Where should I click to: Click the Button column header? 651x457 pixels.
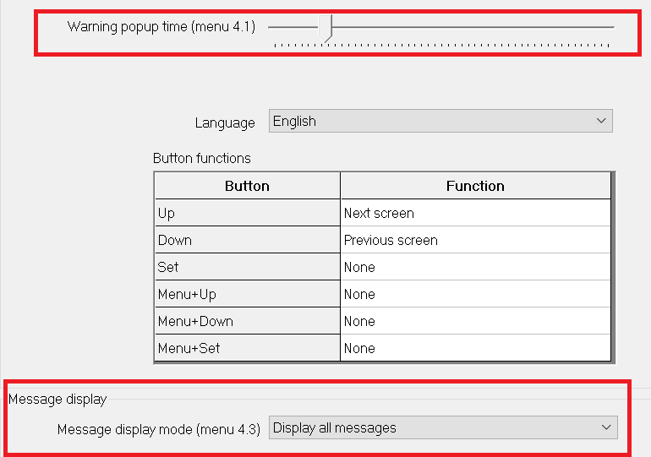click(247, 186)
